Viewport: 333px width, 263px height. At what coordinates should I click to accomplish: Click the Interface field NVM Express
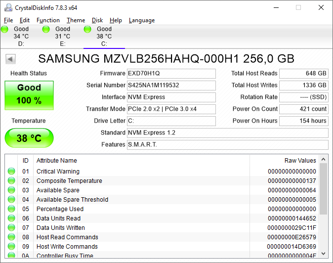tap(171, 97)
